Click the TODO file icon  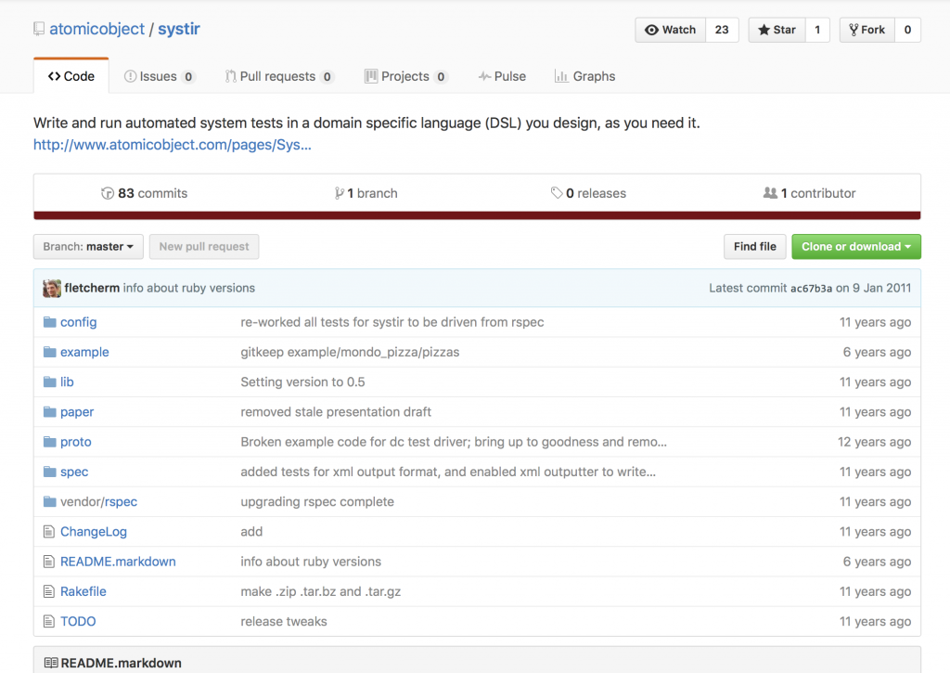pyautogui.click(x=49, y=621)
